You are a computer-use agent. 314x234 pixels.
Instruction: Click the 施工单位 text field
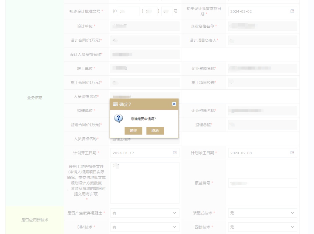(x=145, y=68)
